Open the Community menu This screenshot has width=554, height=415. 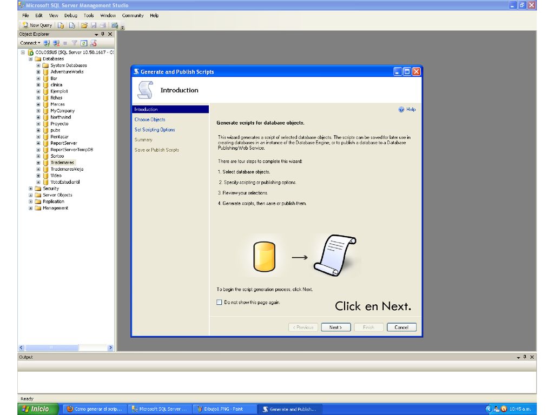point(133,16)
